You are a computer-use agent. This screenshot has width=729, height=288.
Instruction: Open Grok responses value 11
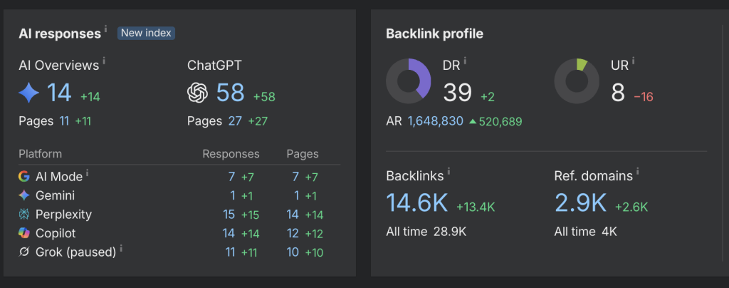230,252
